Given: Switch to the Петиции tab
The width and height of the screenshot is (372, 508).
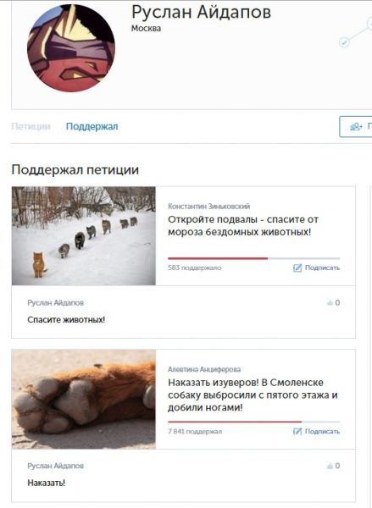Looking at the screenshot, I should click(x=31, y=126).
